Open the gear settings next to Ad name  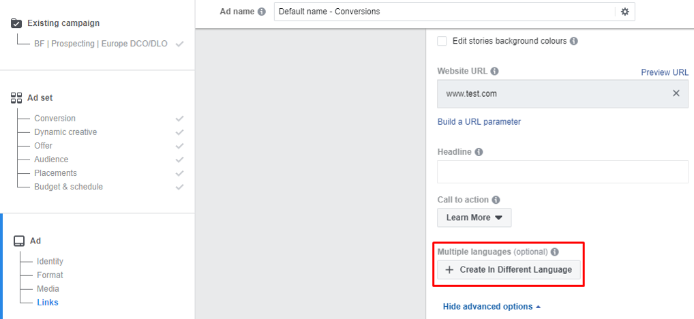(x=625, y=12)
